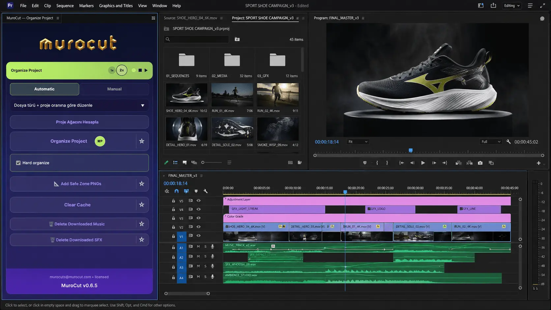Screen dimensions: 551x310
Task: Click the MuroCut stop square icon
Action: [140, 70]
